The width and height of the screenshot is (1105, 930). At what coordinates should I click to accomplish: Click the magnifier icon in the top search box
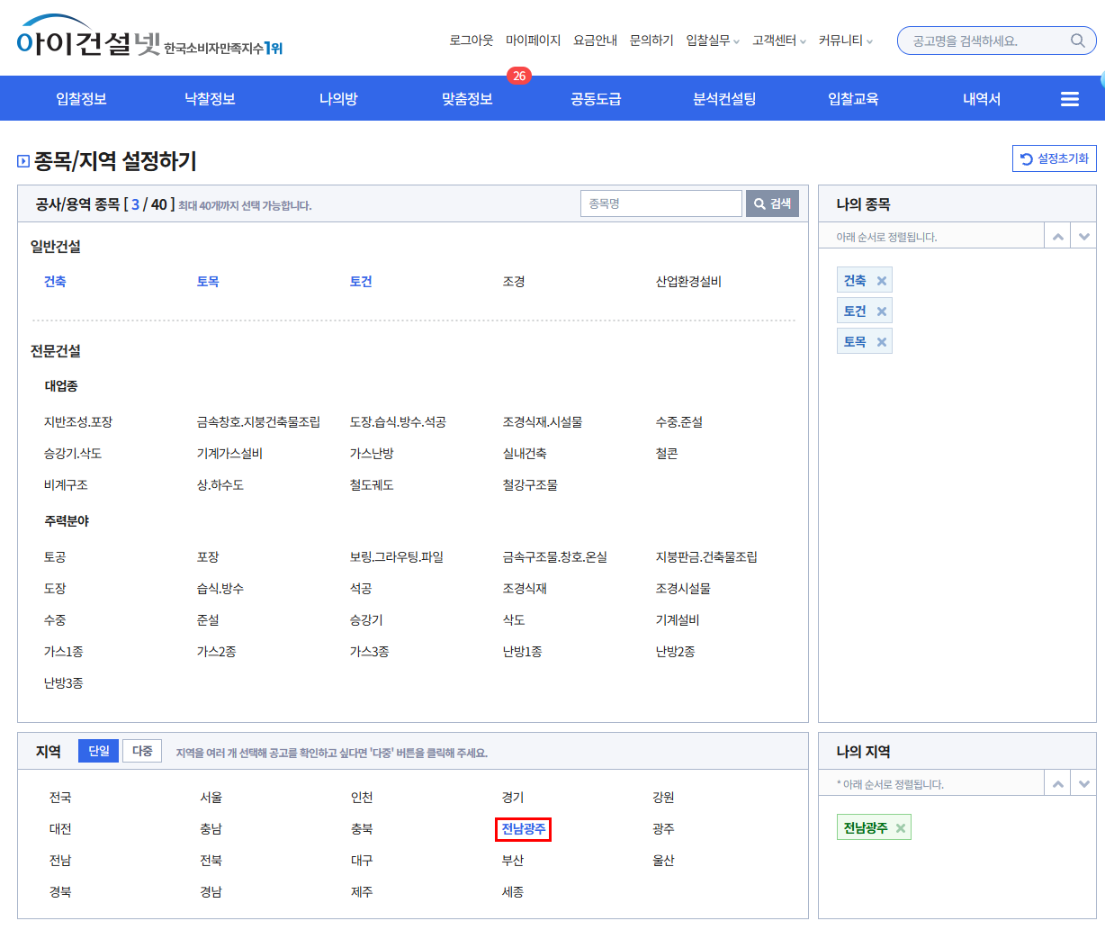point(1077,41)
